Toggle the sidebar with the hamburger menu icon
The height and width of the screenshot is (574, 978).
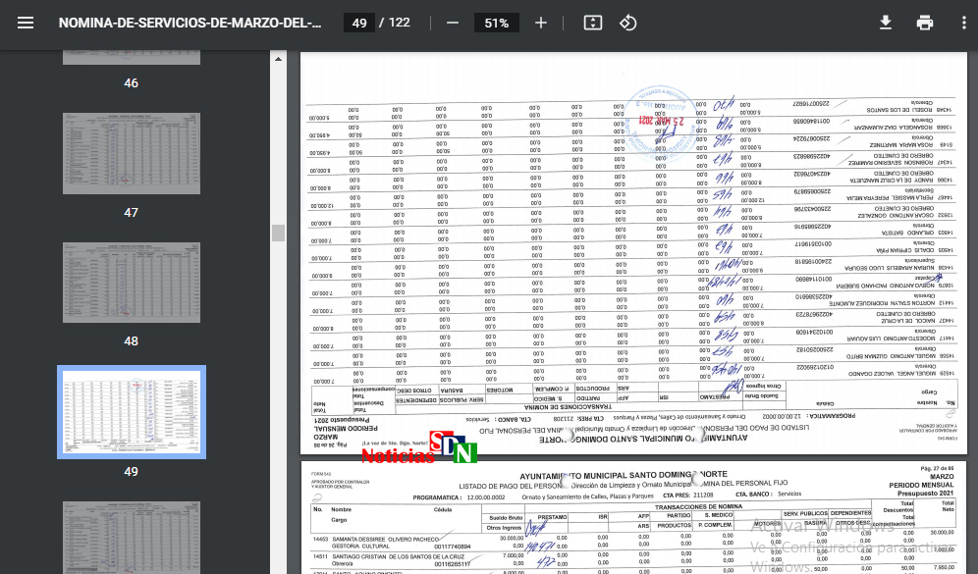pyautogui.click(x=26, y=23)
